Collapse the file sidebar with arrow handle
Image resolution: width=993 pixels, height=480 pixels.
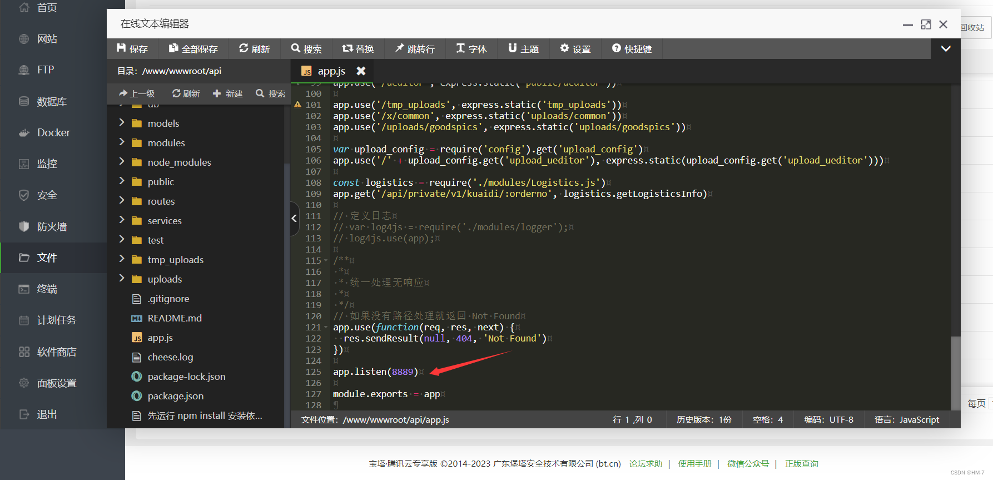(x=294, y=219)
